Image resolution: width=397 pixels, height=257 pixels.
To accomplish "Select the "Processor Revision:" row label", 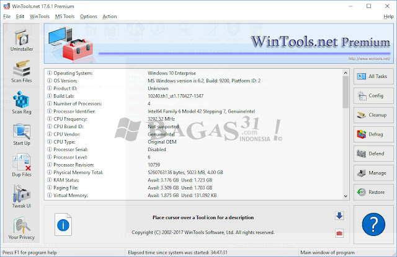I will (74, 165).
